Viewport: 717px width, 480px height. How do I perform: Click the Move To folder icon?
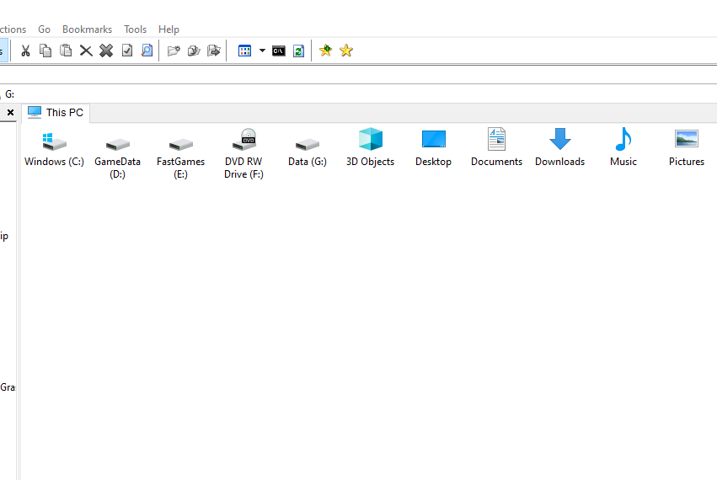coord(214,51)
